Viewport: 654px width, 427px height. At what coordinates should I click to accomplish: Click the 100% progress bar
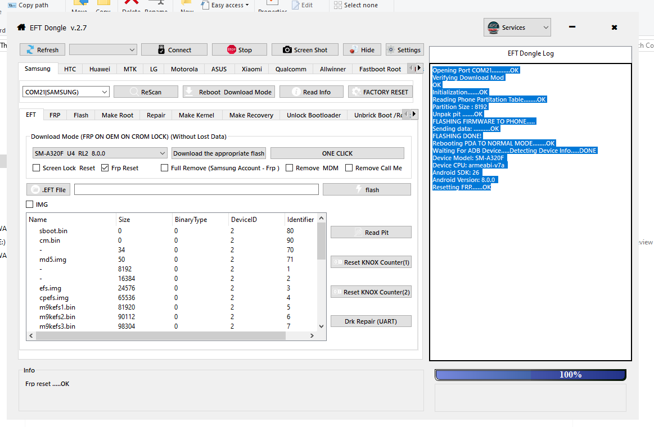click(x=530, y=375)
